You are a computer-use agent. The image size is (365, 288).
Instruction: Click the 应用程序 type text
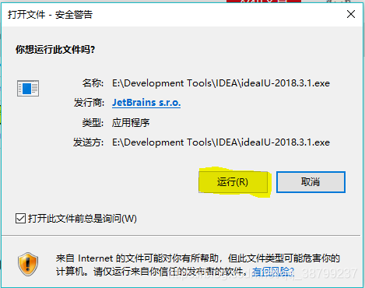[x=131, y=122]
